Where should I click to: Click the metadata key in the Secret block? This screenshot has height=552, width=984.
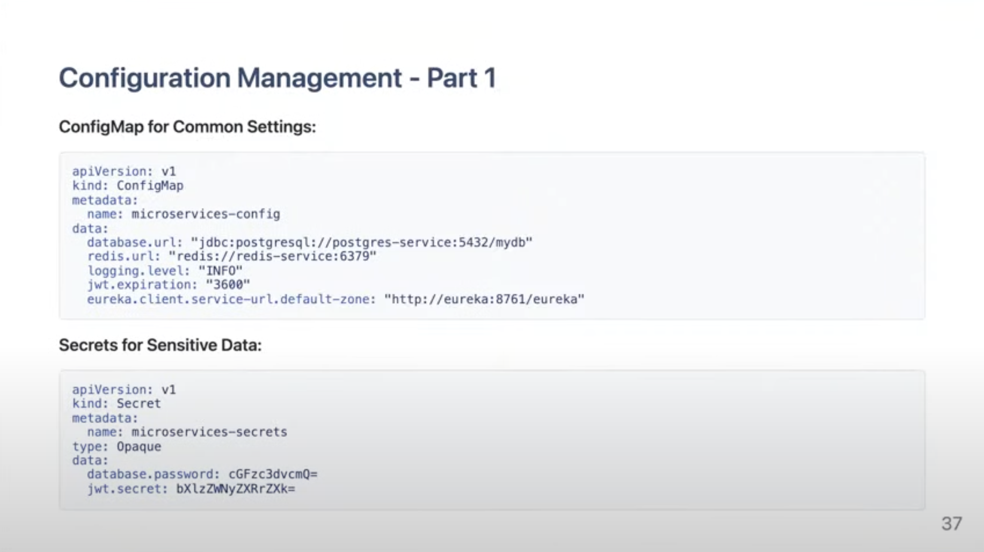click(105, 418)
